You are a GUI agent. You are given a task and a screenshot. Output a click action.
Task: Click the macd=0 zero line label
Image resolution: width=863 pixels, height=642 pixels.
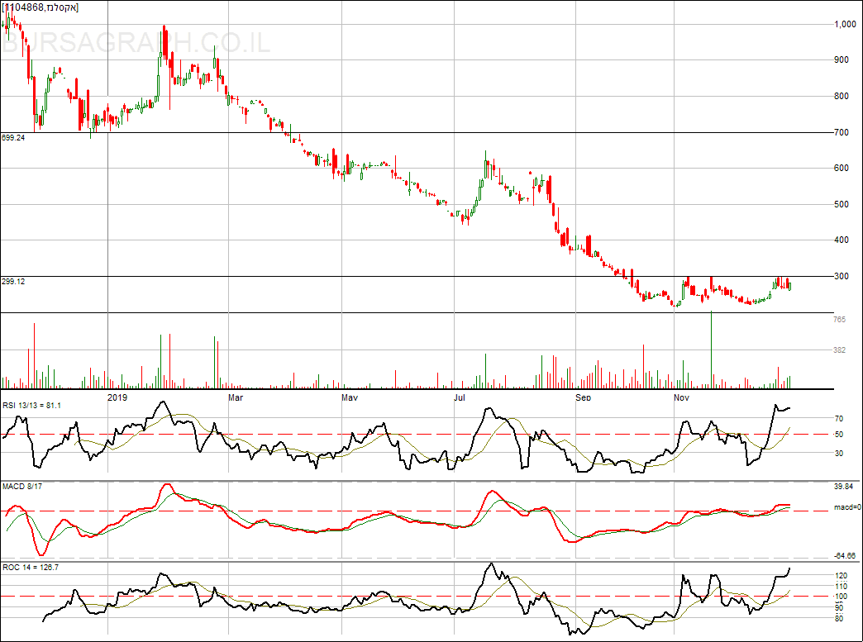click(x=847, y=508)
